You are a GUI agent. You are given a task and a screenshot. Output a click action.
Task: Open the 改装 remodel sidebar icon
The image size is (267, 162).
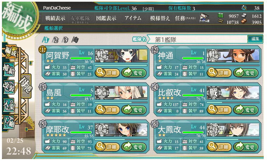[9, 87]
